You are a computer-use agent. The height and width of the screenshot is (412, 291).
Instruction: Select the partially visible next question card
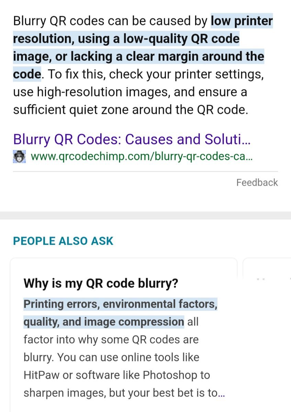coord(267,335)
